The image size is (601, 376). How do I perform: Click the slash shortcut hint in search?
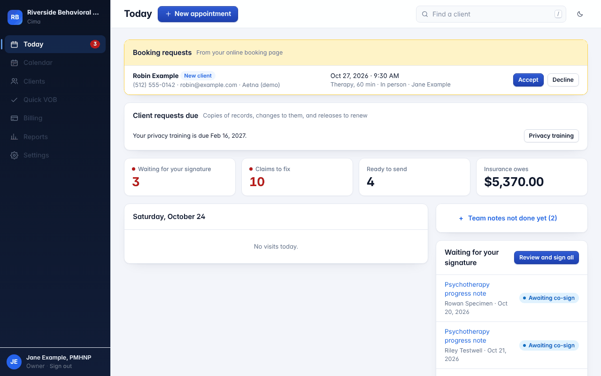(558, 14)
